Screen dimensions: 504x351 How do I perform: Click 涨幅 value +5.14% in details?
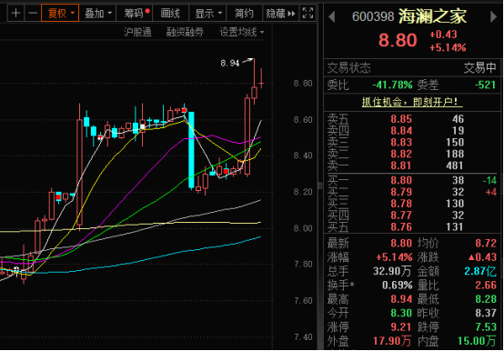pyautogui.click(x=395, y=257)
